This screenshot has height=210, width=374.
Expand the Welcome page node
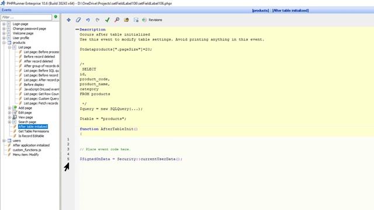pos(4,33)
